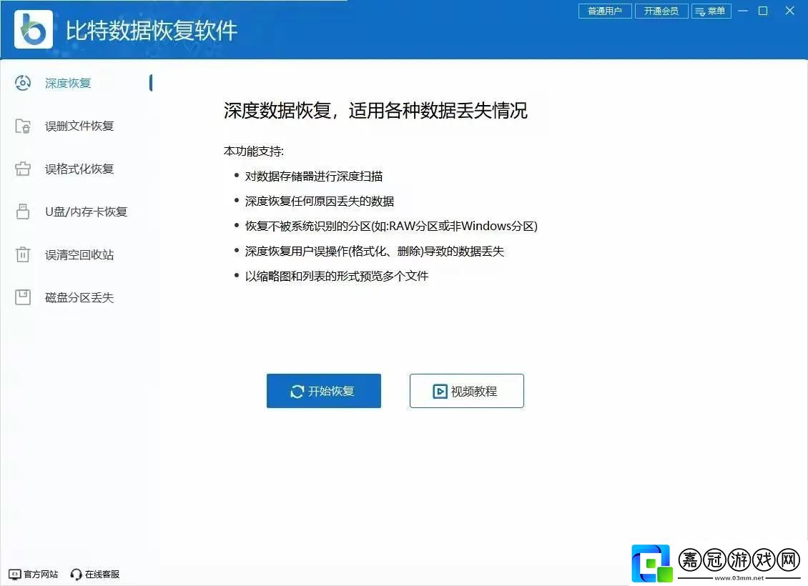Click the recycle bin trash icon
This screenshot has width=808, height=586.
(x=23, y=254)
